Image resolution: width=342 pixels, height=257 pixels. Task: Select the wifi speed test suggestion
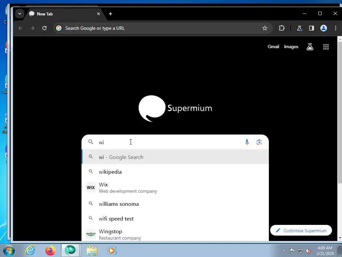click(175, 219)
